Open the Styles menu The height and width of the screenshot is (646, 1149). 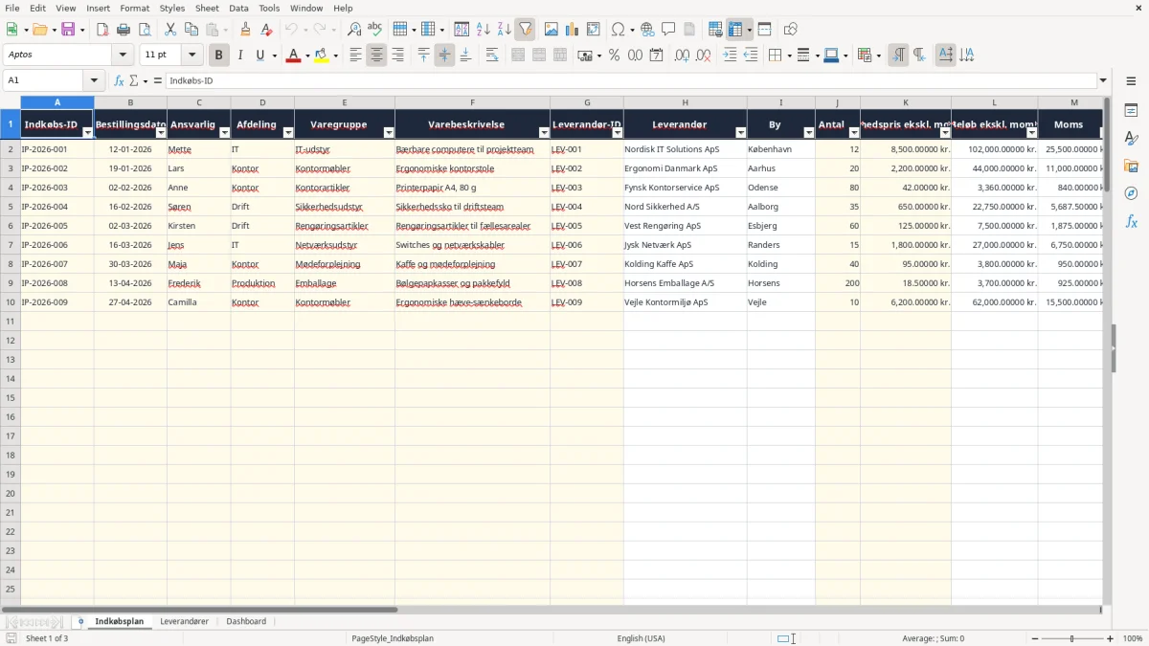click(x=172, y=8)
